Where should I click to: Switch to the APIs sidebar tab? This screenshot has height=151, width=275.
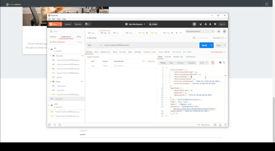coord(79,37)
